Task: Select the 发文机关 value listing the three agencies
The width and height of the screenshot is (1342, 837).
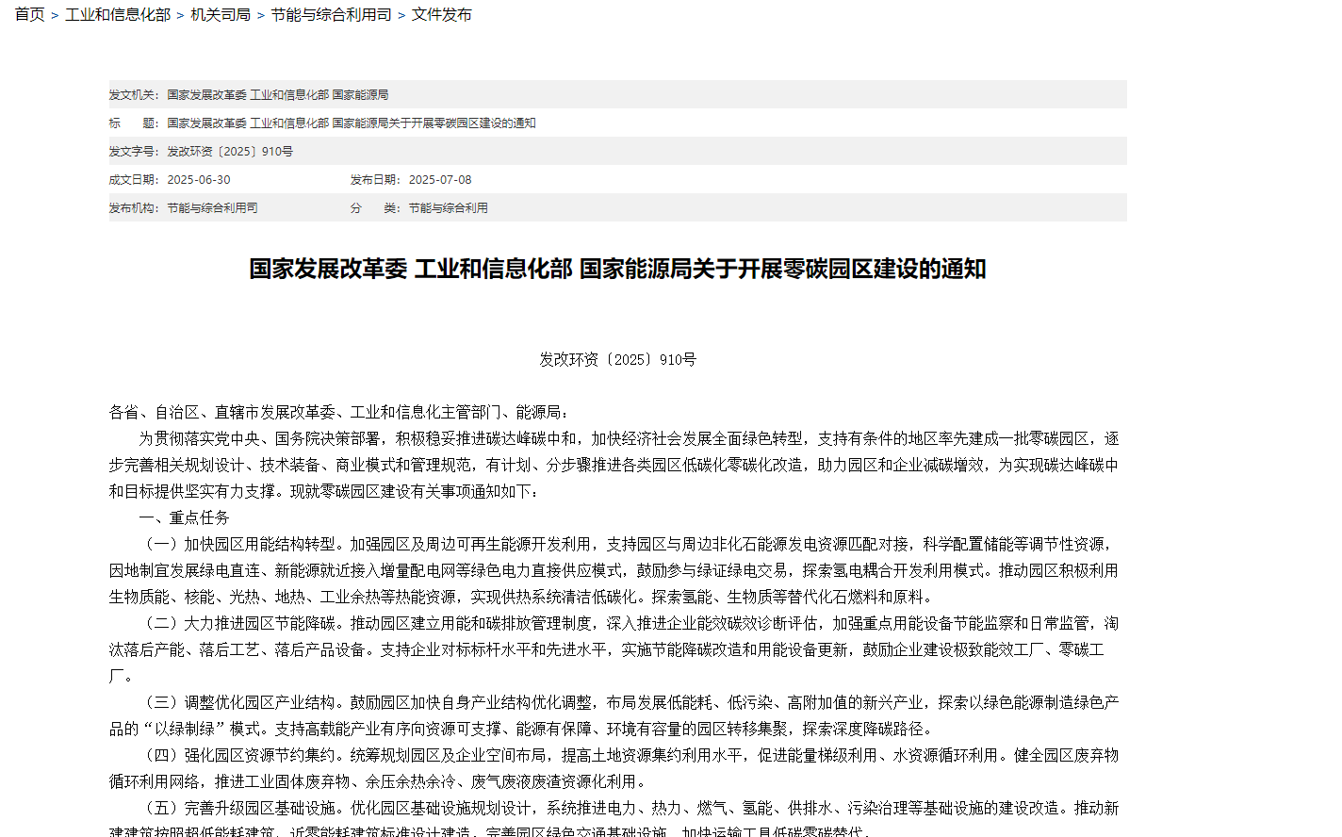Action: 278,95
